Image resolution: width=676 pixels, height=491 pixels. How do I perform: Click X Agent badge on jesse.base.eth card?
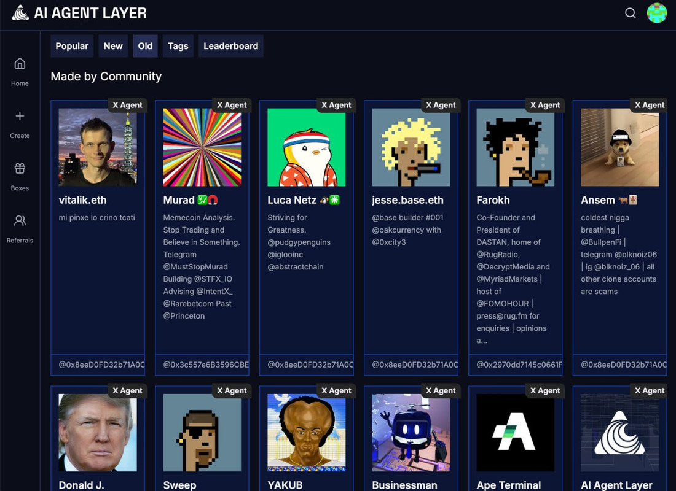tap(441, 105)
